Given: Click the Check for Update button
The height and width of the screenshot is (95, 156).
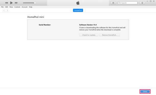Looking at the screenshot, I should 89,35.
